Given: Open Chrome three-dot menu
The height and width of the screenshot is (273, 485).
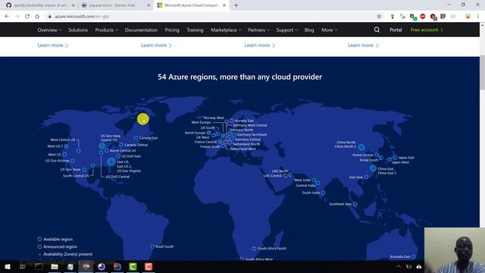Looking at the screenshot, I should click(x=478, y=17).
